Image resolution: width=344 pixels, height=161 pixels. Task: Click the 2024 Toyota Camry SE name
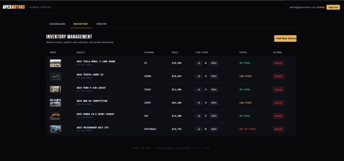(90, 75)
